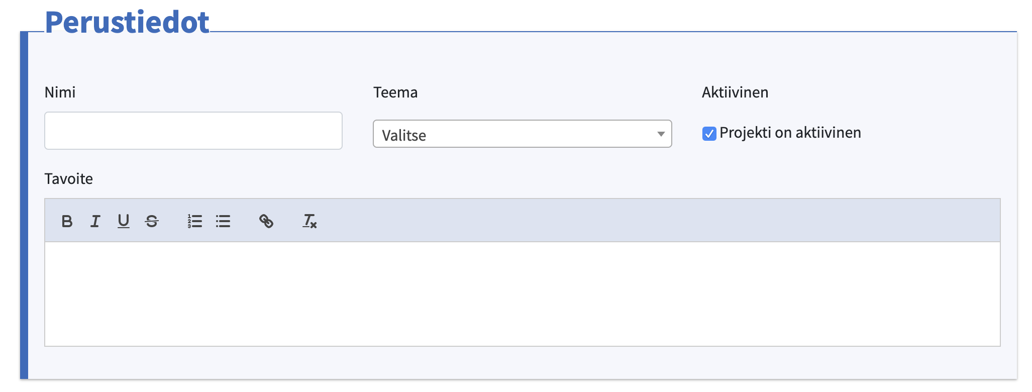Focus the Nimi text input field
This screenshot has width=1032, height=392.
click(x=193, y=131)
